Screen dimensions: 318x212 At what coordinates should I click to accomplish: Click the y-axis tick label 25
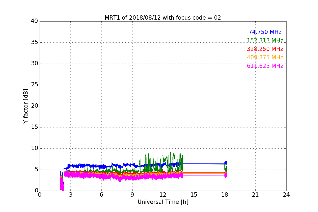pos(34,85)
